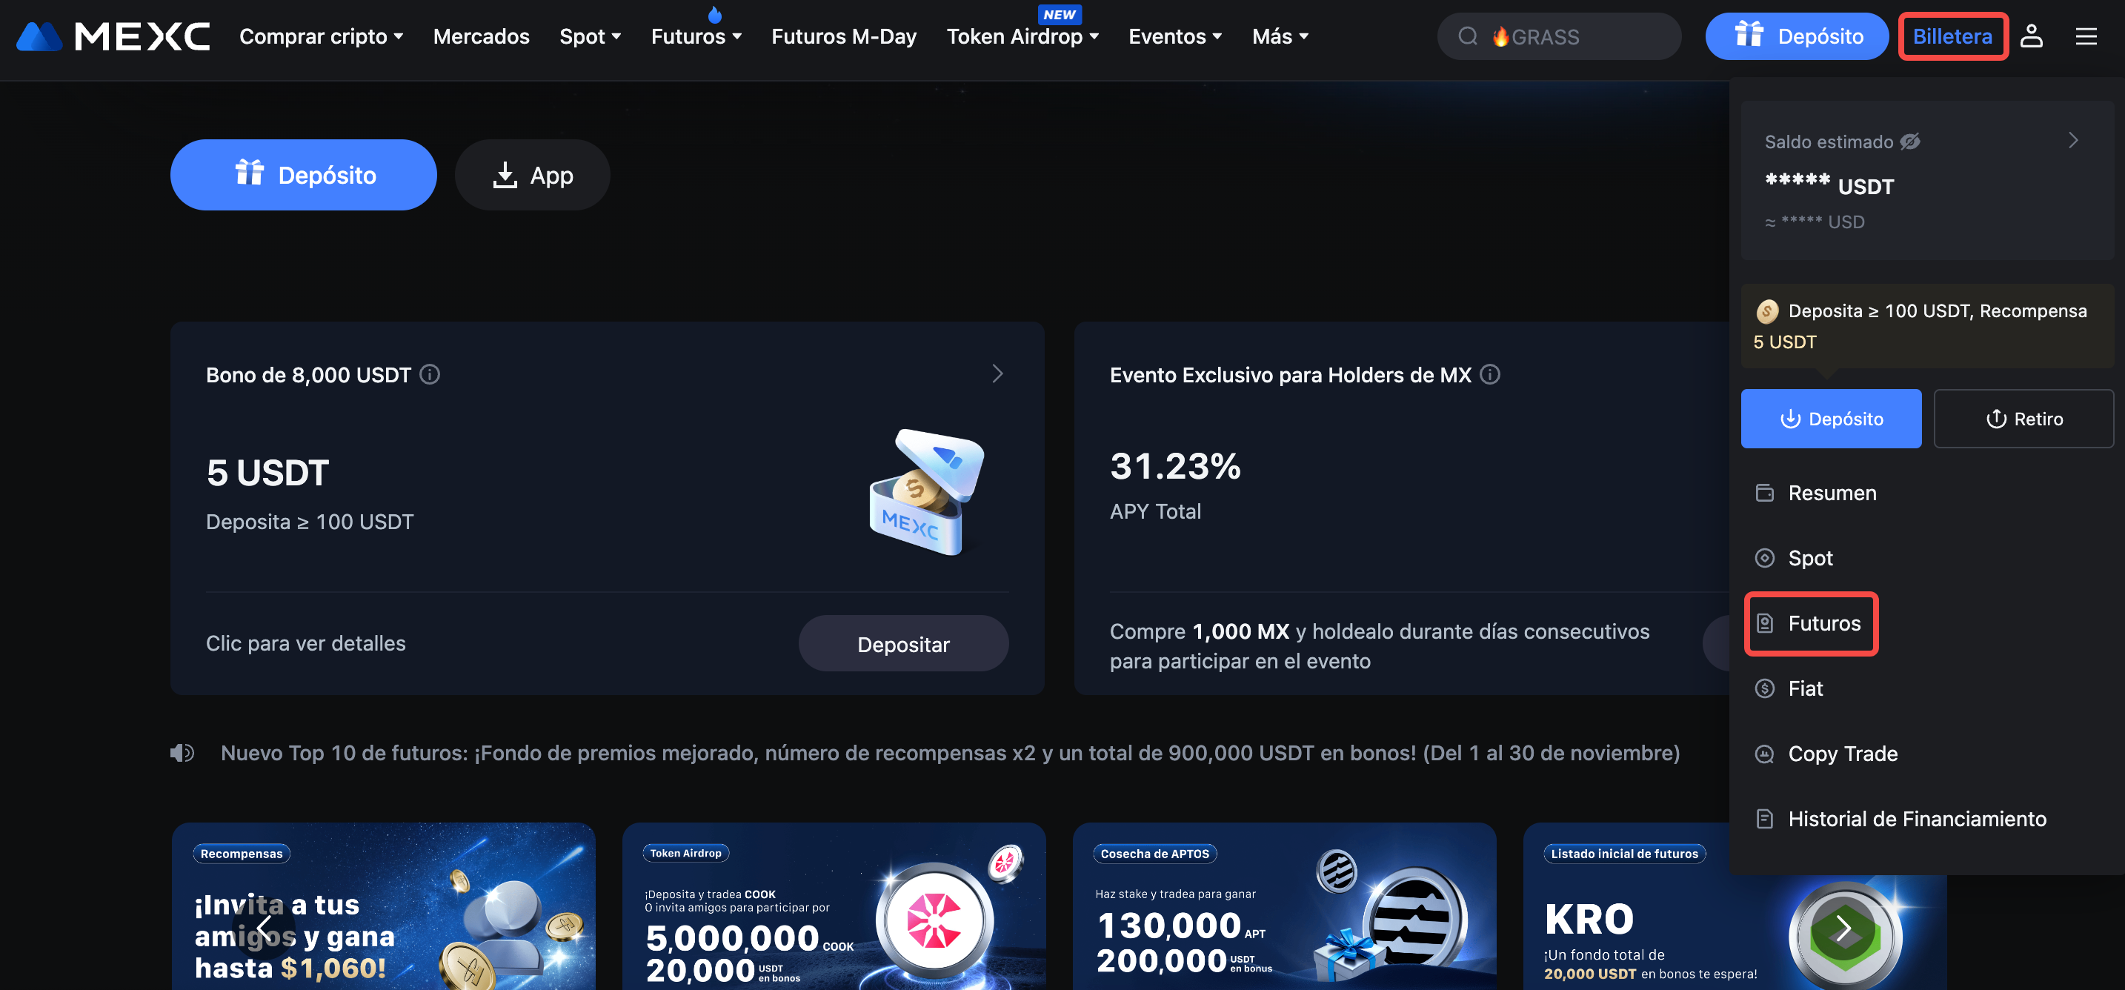Screen dimensions: 2125x990
Task: Click the blue flame icon above Futuros
Action: click(x=715, y=14)
